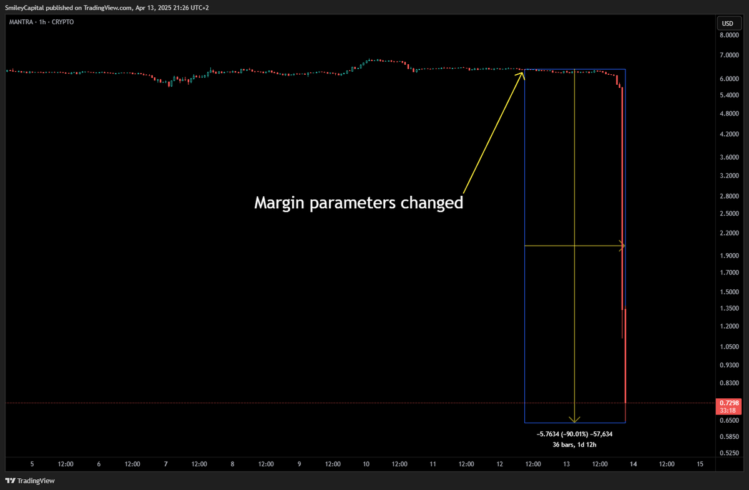Open the USD currency selector
749x490 pixels.
(728, 24)
